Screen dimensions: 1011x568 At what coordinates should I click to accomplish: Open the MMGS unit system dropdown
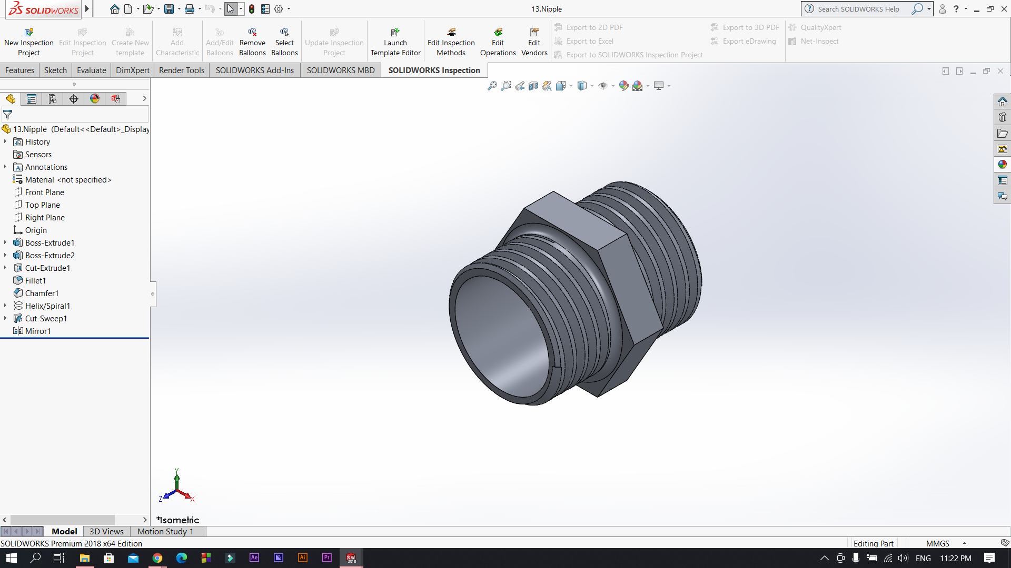click(x=964, y=543)
